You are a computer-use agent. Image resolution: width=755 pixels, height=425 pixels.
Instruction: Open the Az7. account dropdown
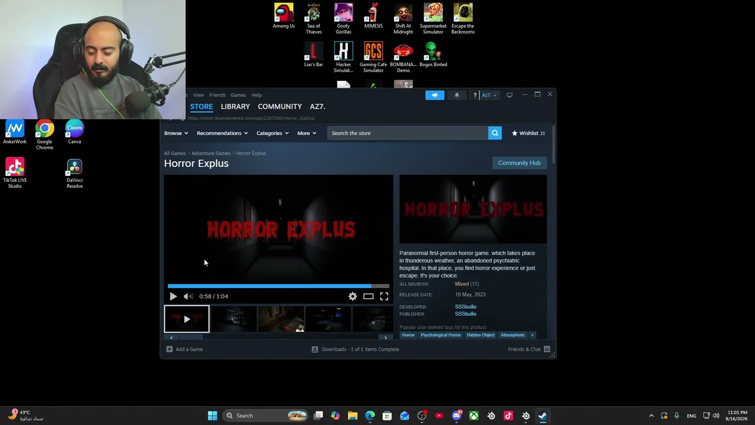(x=490, y=95)
